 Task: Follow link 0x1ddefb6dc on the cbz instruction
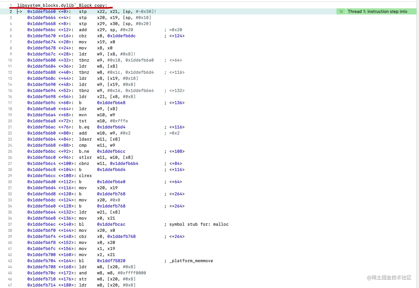point(121,36)
